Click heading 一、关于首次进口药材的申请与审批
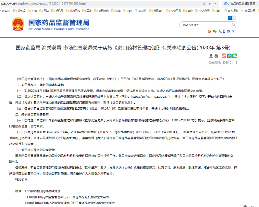Screen dimensions: 259x207 40,85
